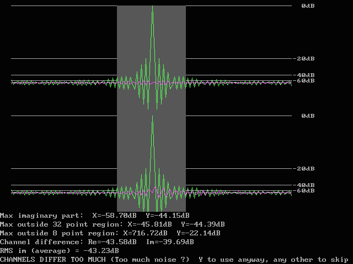Image resolution: width=353 pixels, height=264 pixels.
Task: Click the 0dB label of upper graph
Action: pos(308,6)
